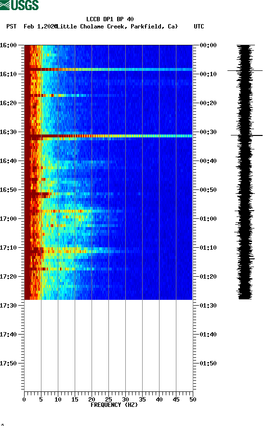Image resolution: width=266 pixels, height=430 pixels.
Task: Click the 'Little Cholame Creek, Parkfield, Ca' label
Action: click(x=117, y=27)
